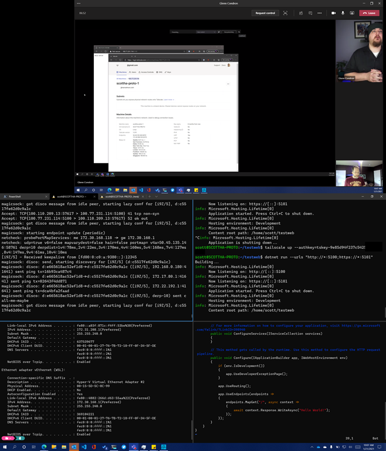
Task: Click 'netcheck: probePortMapServices' log line
Action: point(78,238)
